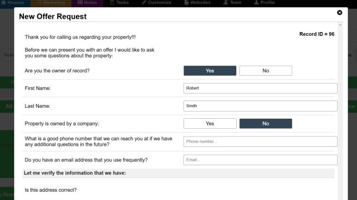The height and width of the screenshot is (200, 357).
Task: Click the 'First Name:' label
Action: tap(38, 88)
